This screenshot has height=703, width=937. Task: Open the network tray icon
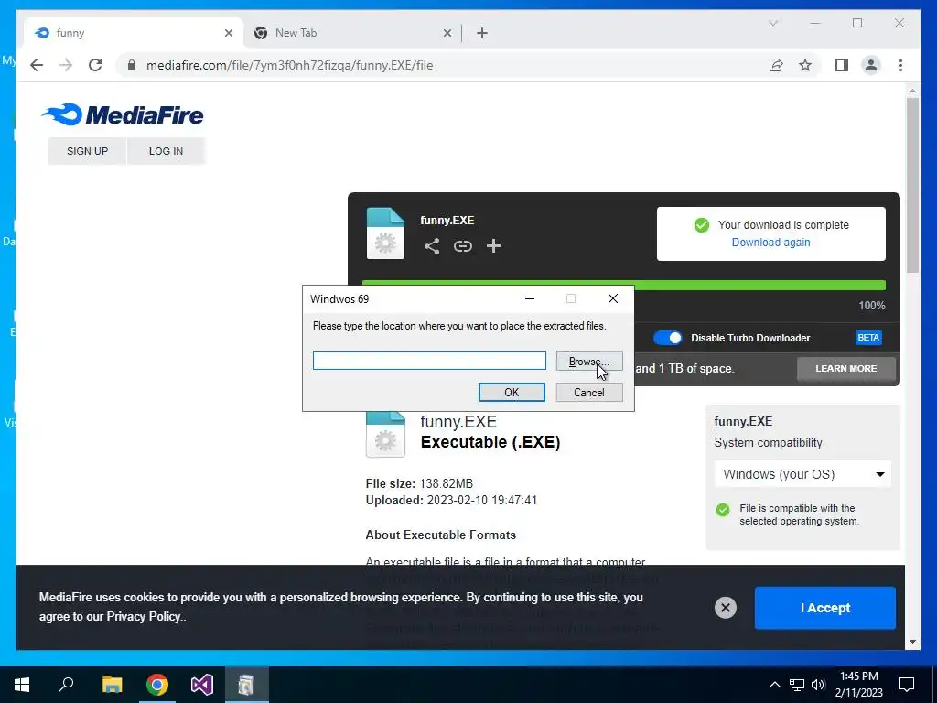coord(797,685)
